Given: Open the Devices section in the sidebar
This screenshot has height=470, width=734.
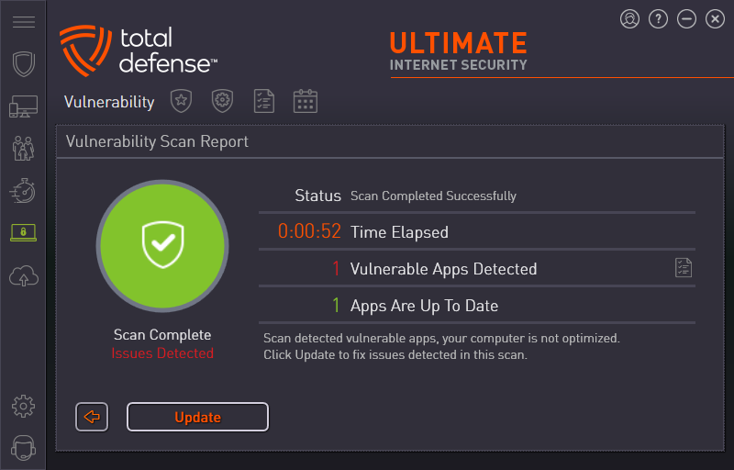Looking at the screenshot, I should 24,106.
